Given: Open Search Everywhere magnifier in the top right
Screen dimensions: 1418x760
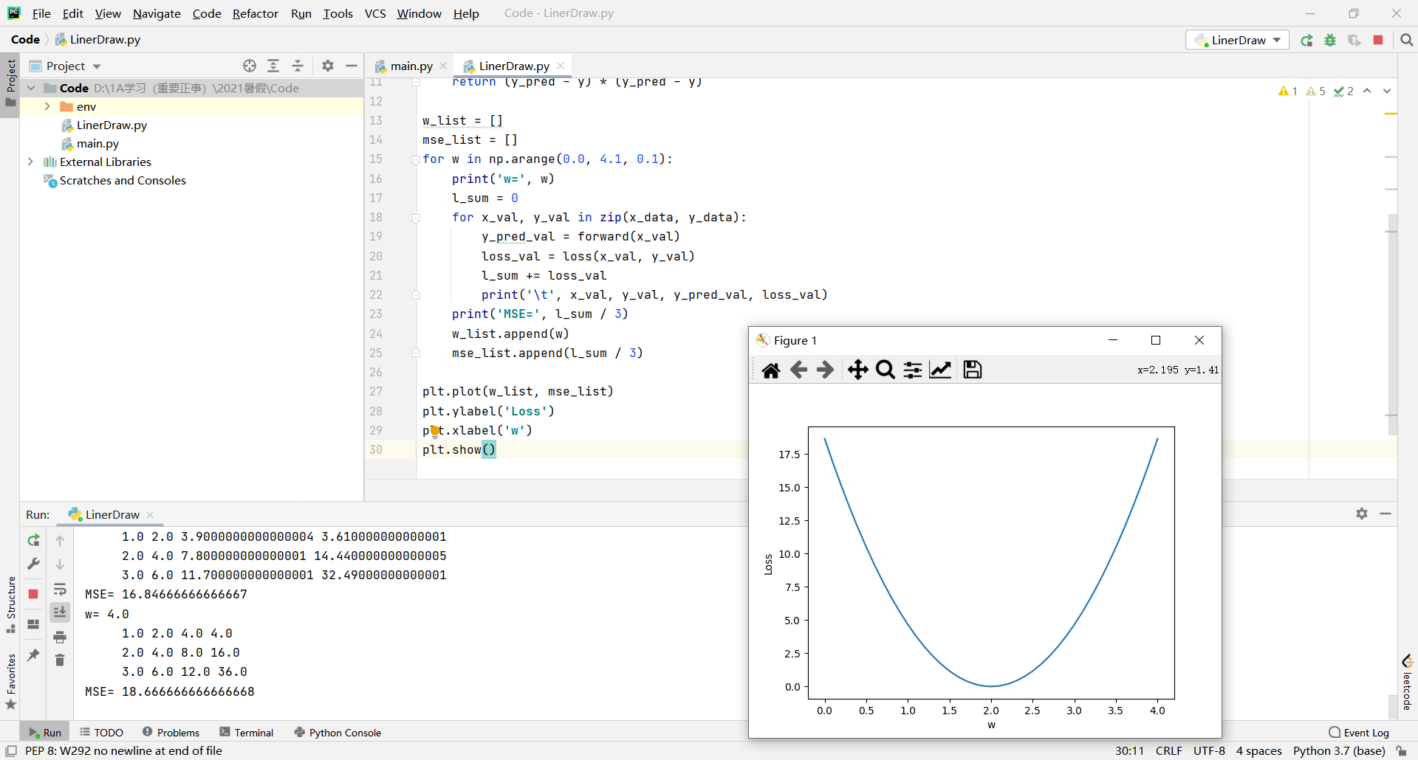Looking at the screenshot, I should 1407,40.
